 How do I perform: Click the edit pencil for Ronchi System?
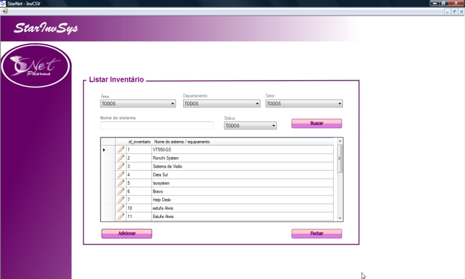tap(121, 158)
